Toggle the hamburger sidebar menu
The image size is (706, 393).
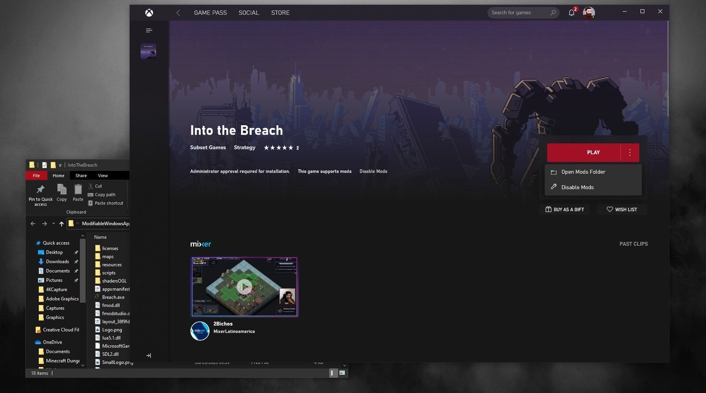[149, 30]
